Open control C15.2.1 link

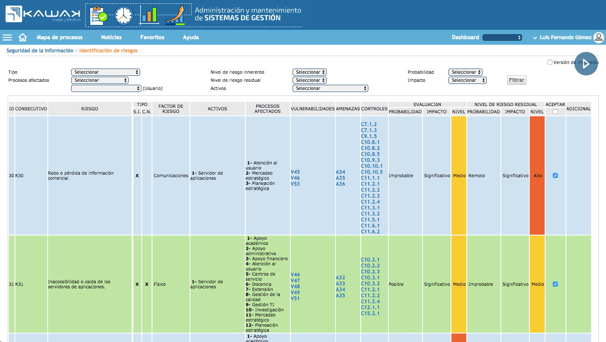pos(370,313)
